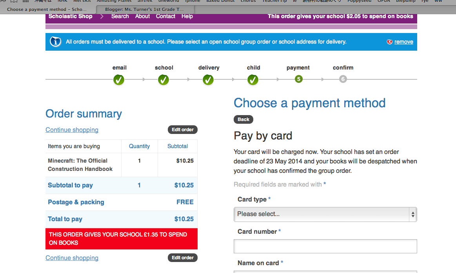Click the email step label
This screenshot has width=456, height=273.
(x=119, y=68)
